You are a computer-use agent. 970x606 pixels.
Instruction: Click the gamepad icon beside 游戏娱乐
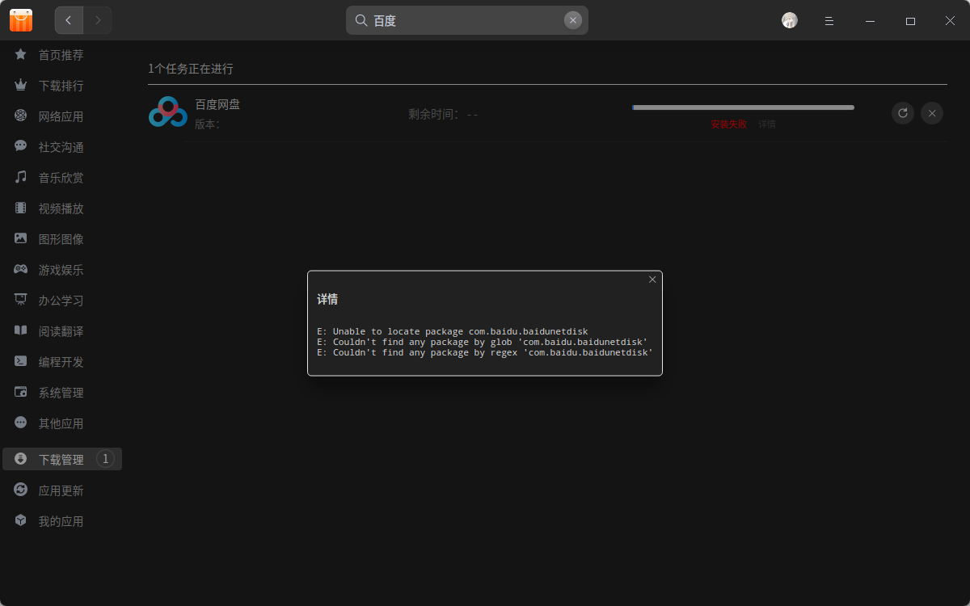[x=21, y=269]
